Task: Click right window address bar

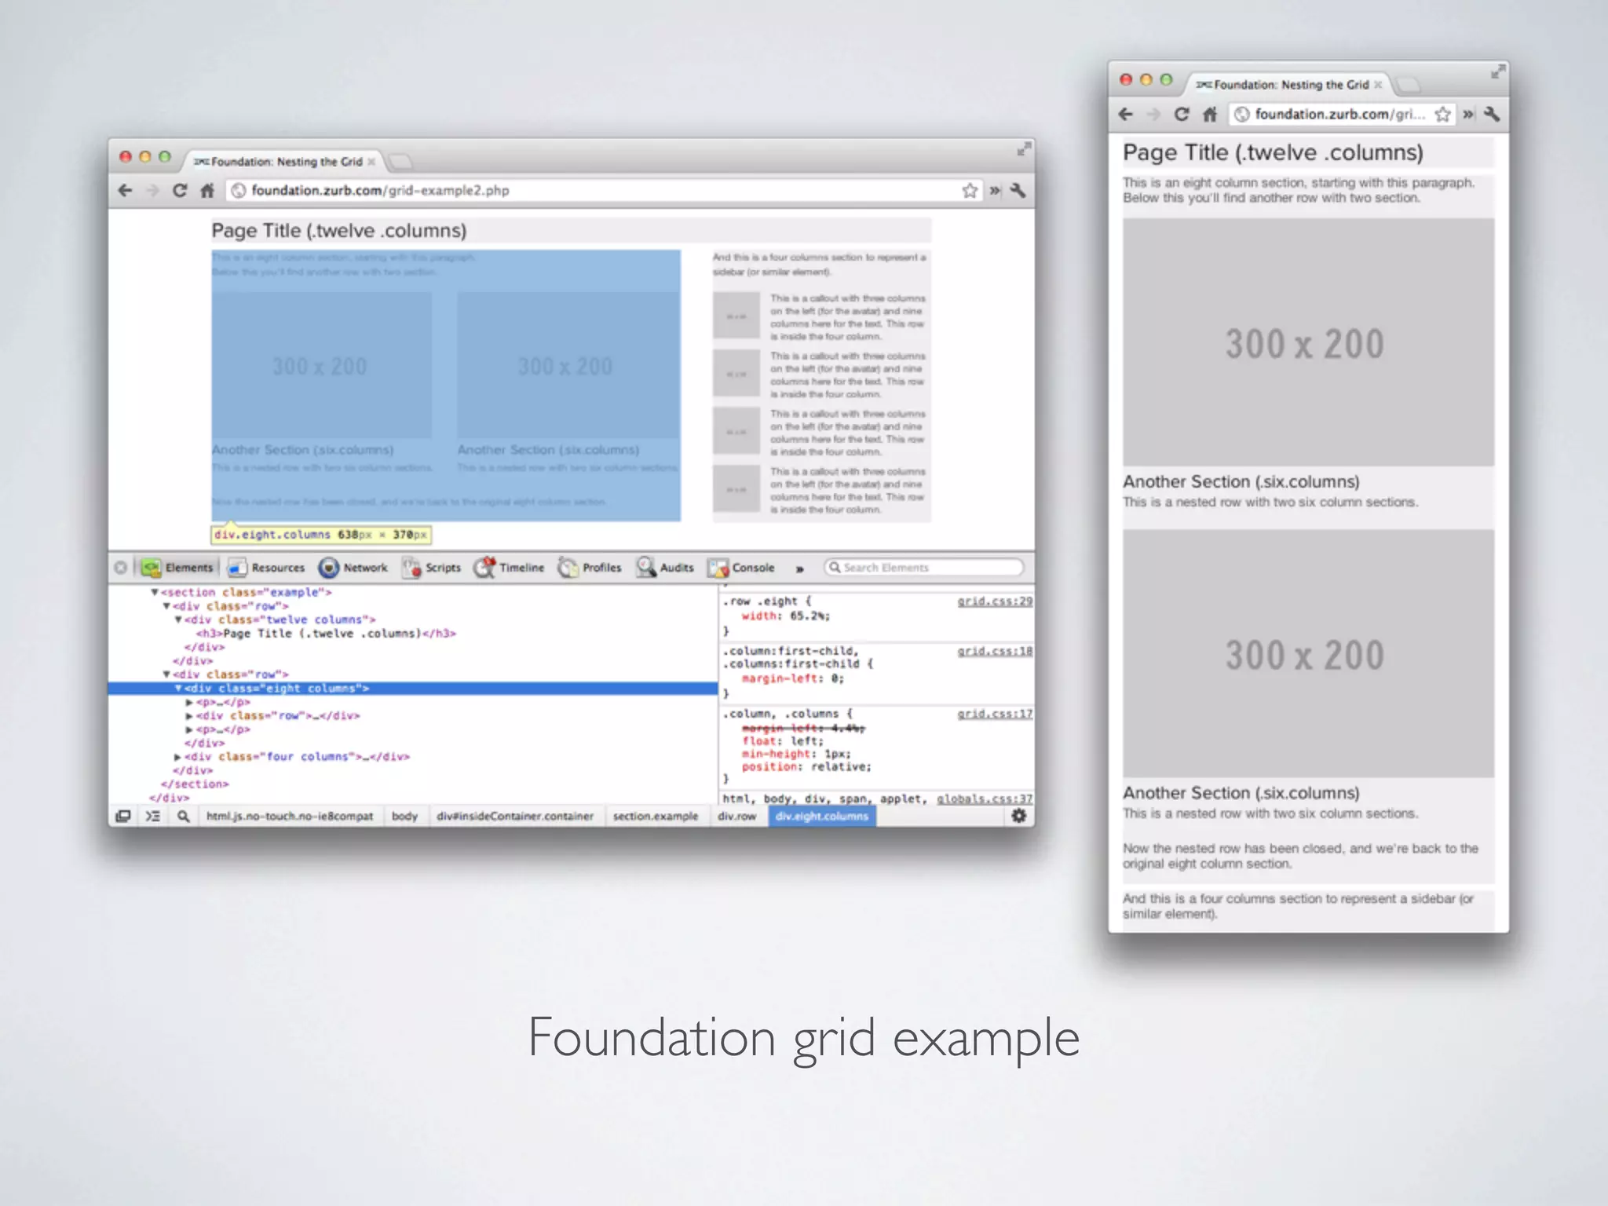Action: (1342, 115)
